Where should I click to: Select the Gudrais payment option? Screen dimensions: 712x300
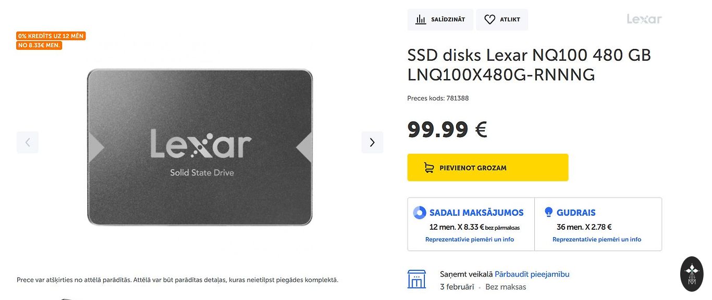(x=575, y=213)
